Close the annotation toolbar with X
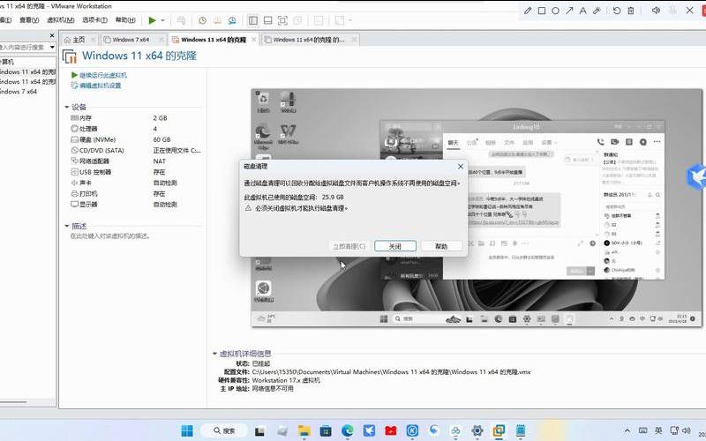 coord(689,10)
